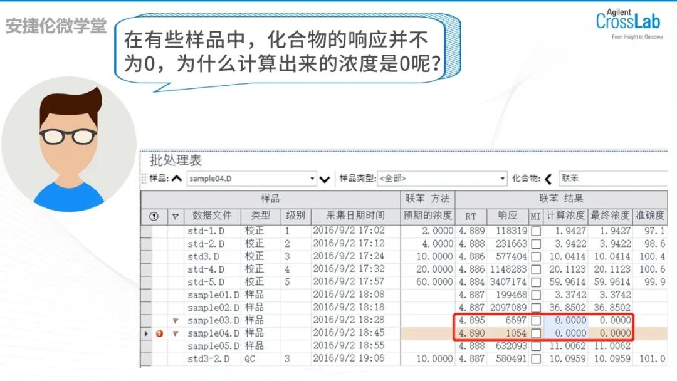This screenshot has width=677, height=381.
Task: Open the sample dropdown showing sample04.D
Action: pyautogui.click(x=251, y=179)
